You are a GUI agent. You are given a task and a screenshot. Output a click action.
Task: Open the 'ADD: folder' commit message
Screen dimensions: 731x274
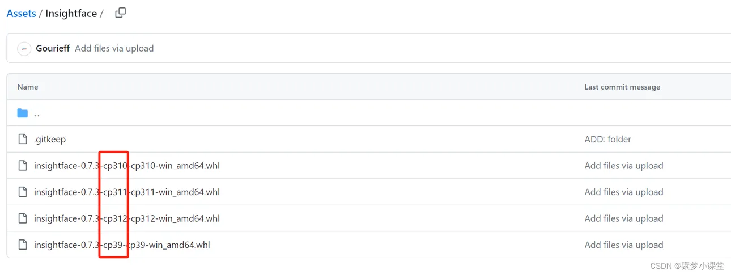click(608, 140)
